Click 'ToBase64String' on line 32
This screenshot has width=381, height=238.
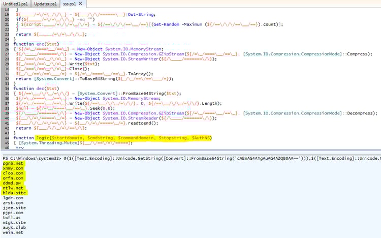click(x=98, y=79)
